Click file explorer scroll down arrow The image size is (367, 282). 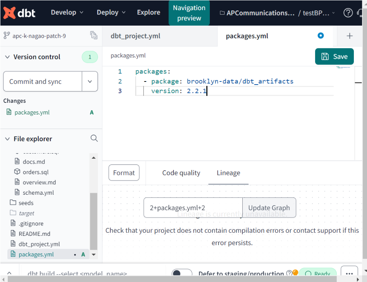(94, 254)
